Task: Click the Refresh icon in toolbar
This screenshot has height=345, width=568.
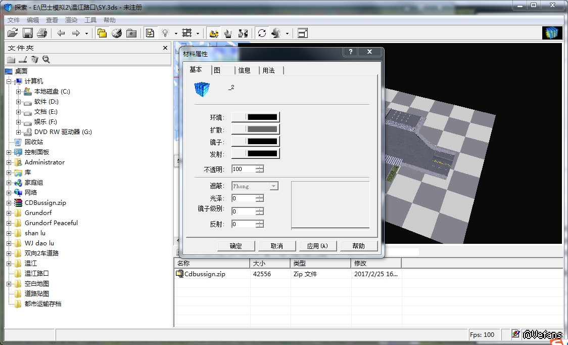Action: click(262, 33)
